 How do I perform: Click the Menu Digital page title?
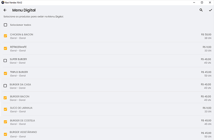[x=24, y=10]
